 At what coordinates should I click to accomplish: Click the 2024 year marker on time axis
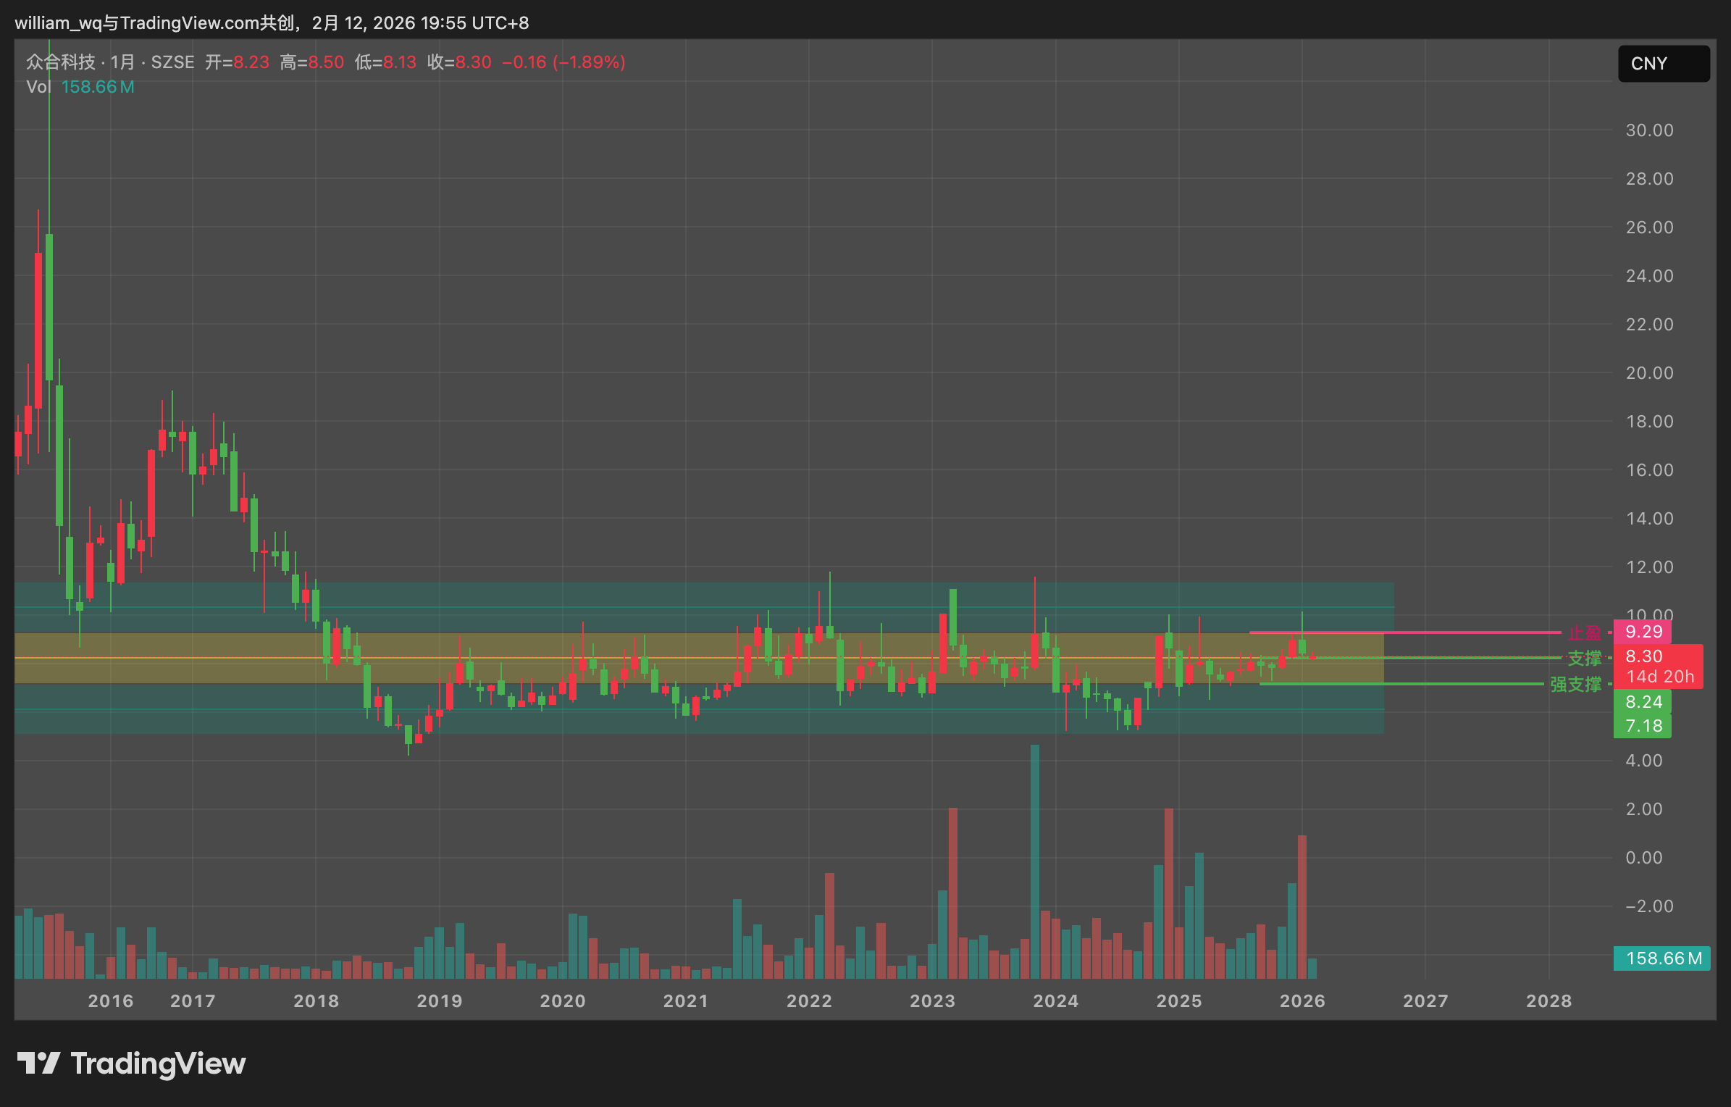pyautogui.click(x=1056, y=1001)
